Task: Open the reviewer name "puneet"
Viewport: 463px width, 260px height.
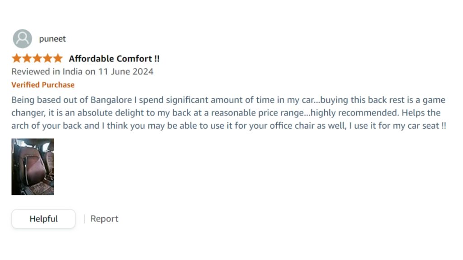Action: [x=52, y=39]
